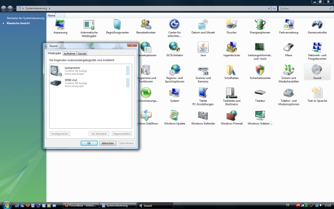The width and height of the screenshot is (334, 209).
Task: Click the DE language indicator
Action: coord(288,205)
